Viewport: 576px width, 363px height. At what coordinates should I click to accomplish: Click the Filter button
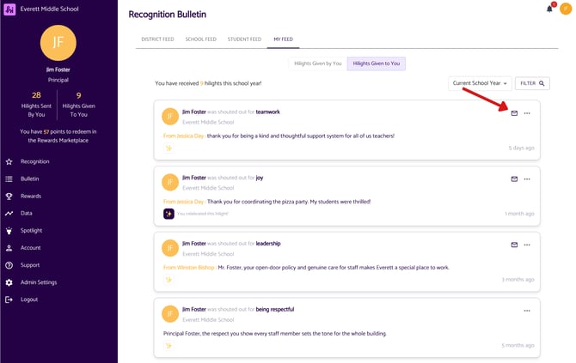(532, 83)
